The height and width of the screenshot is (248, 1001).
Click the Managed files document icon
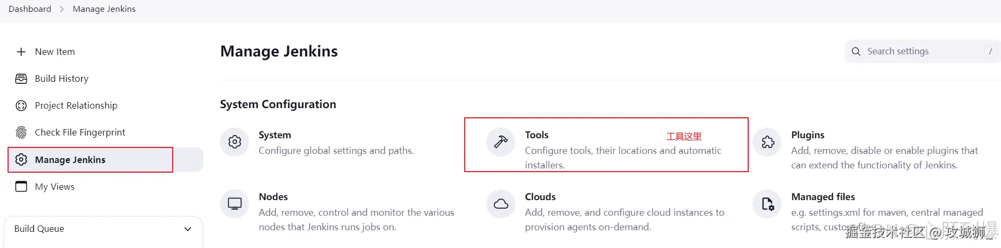pos(768,204)
